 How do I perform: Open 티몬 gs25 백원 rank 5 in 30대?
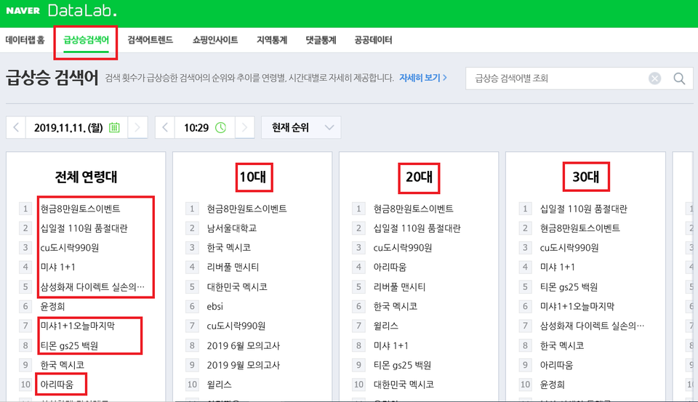(x=569, y=286)
